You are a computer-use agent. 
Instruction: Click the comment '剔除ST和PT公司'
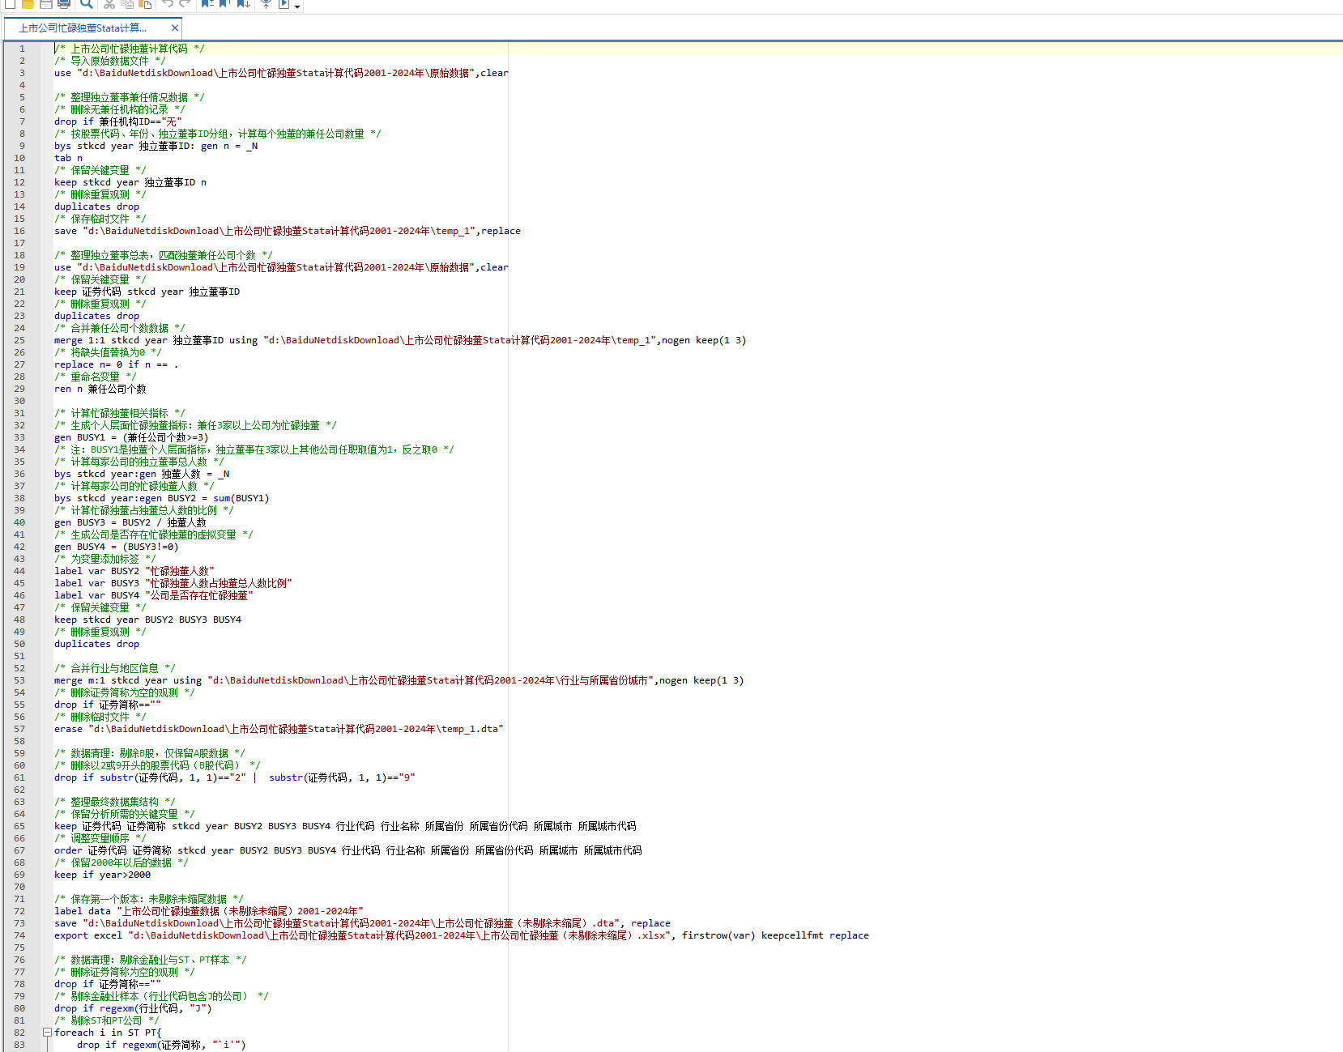106,1020
